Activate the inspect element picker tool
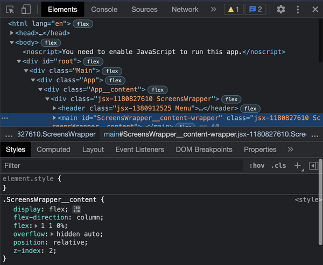Image resolution: width=323 pixels, height=265 pixels. click(10, 9)
